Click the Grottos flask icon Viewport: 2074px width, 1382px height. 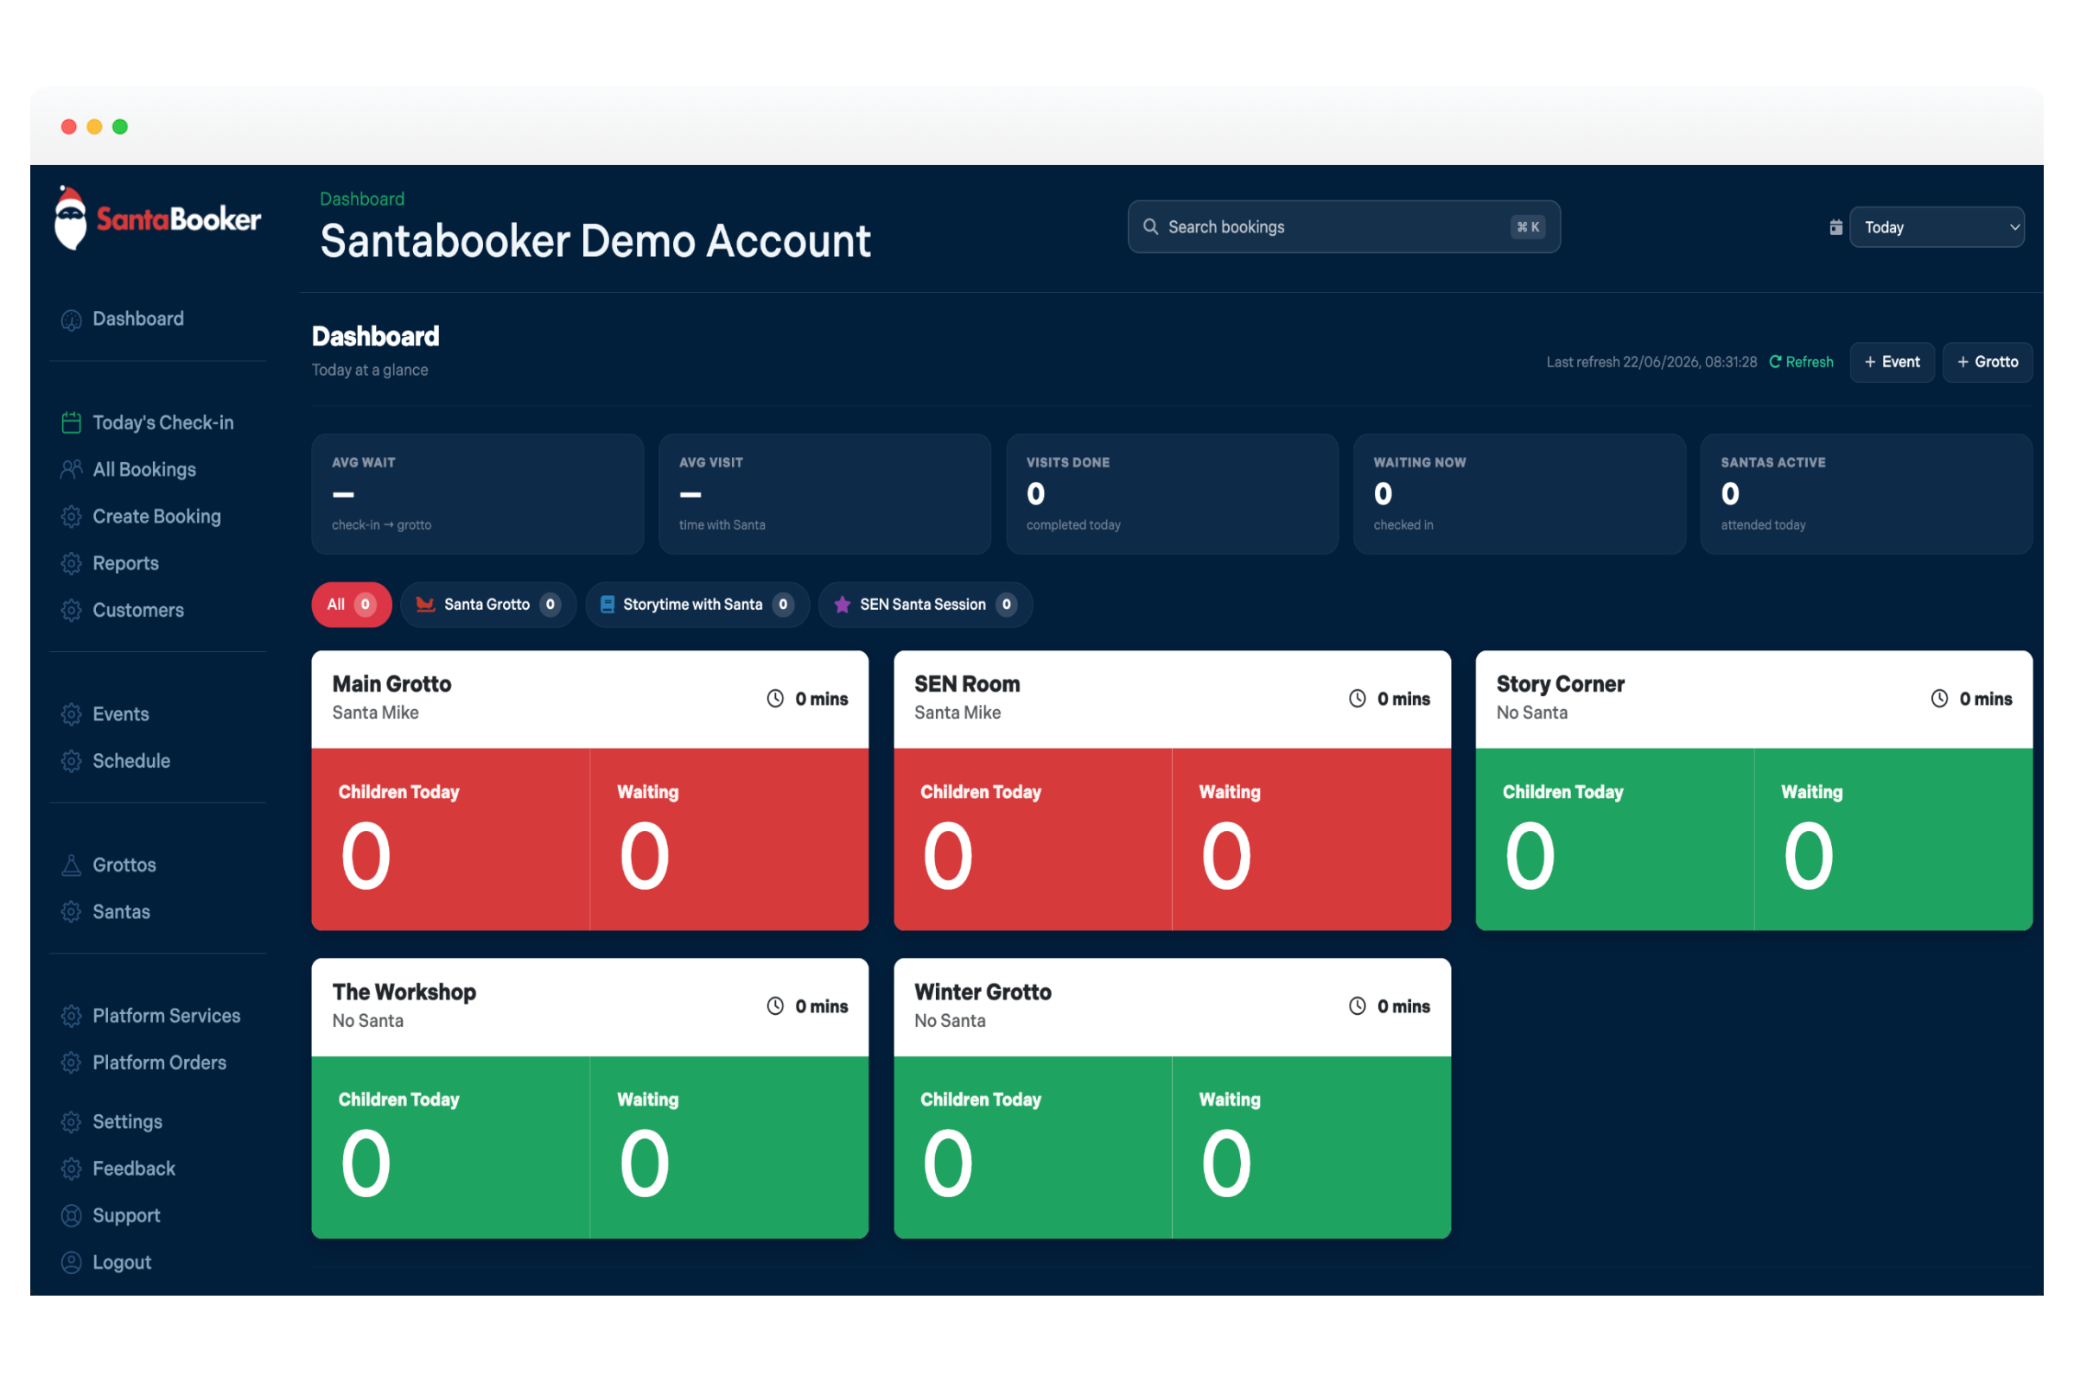click(x=72, y=865)
